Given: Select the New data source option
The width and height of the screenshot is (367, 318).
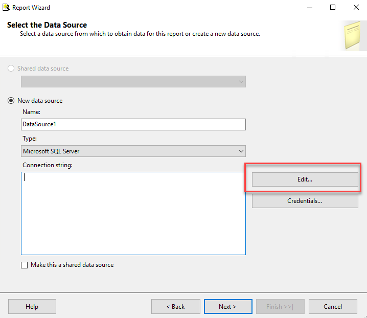Looking at the screenshot, I should coord(11,101).
